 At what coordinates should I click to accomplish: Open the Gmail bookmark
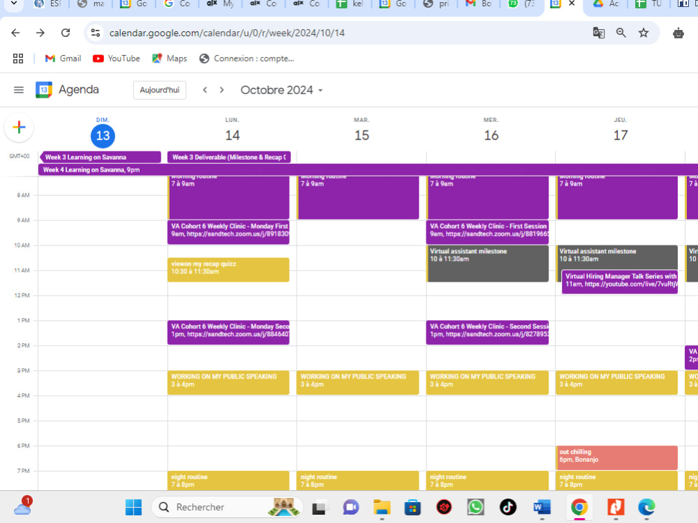[x=63, y=59]
